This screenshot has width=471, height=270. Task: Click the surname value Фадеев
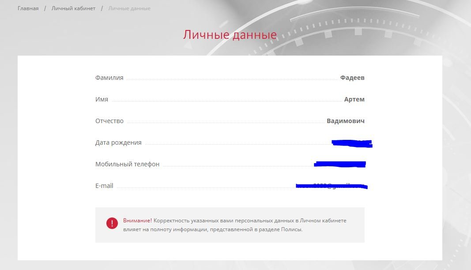[352, 78]
